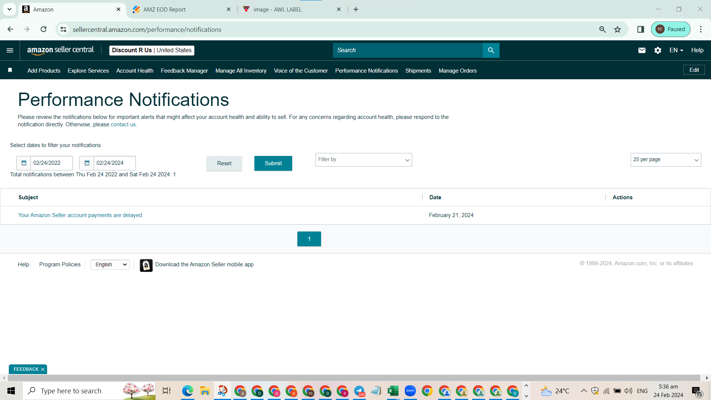Click the browser address bar URL

[147, 29]
